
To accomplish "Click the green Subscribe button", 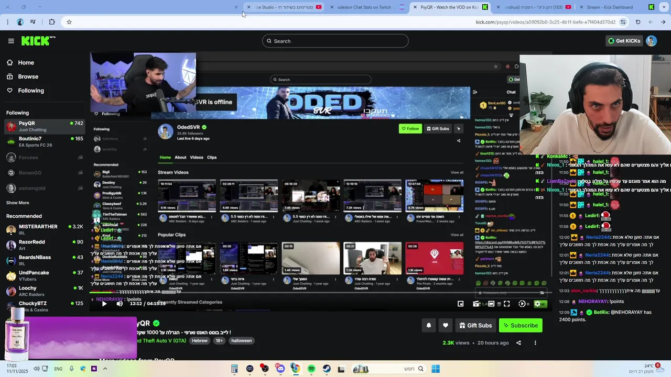I will pos(521,325).
